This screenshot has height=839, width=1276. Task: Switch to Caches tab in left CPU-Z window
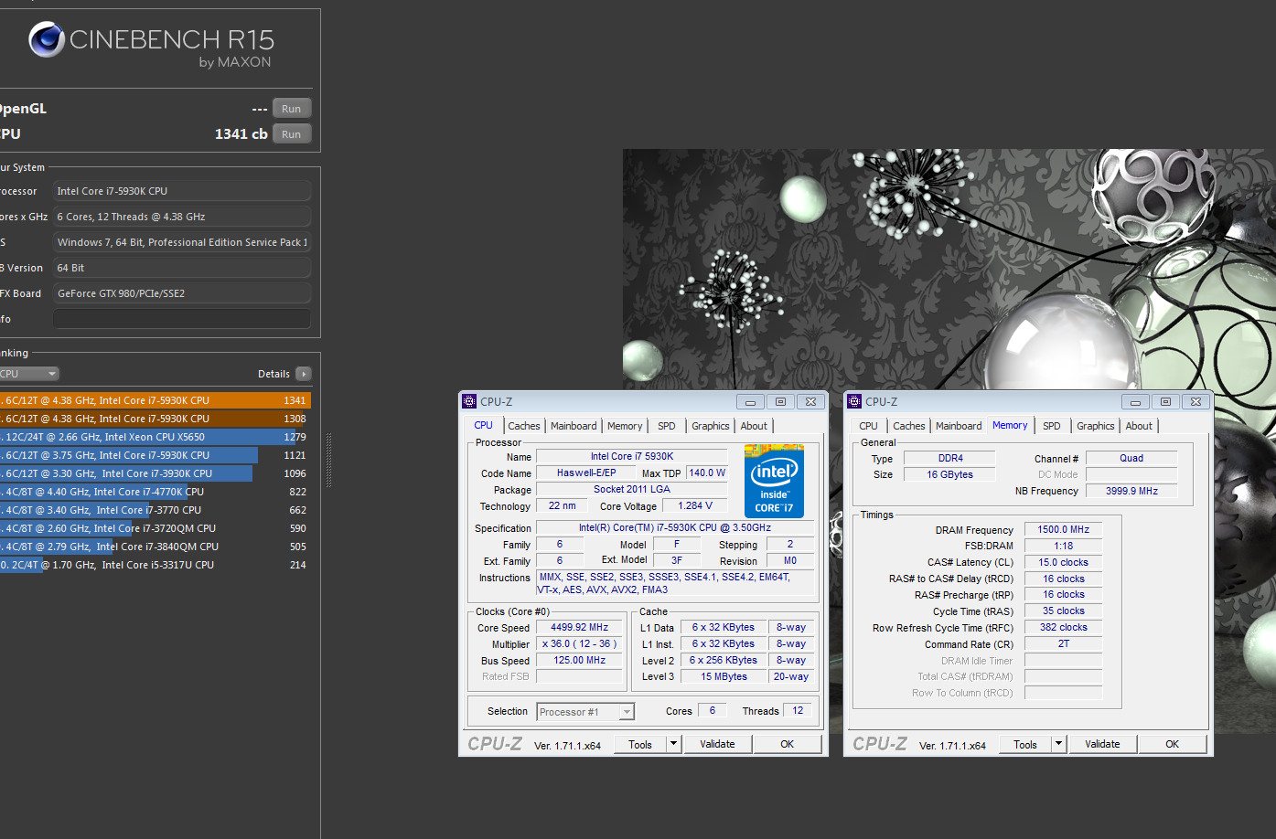tap(524, 426)
